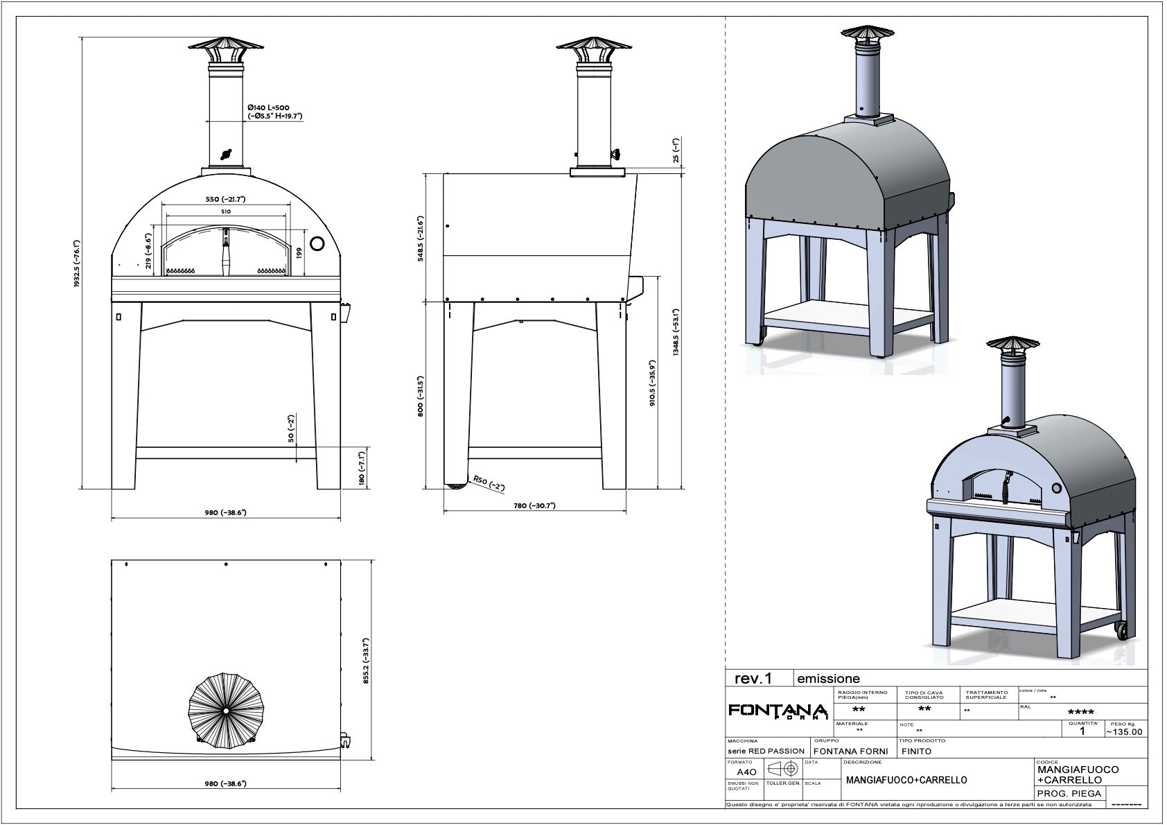Image resolution: width=1167 pixels, height=825 pixels.
Task: Click the chimney damper handle in front view
Action: tap(226, 154)
